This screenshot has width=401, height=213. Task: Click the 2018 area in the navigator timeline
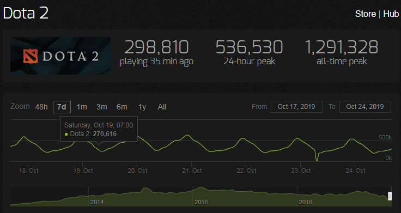305,202
